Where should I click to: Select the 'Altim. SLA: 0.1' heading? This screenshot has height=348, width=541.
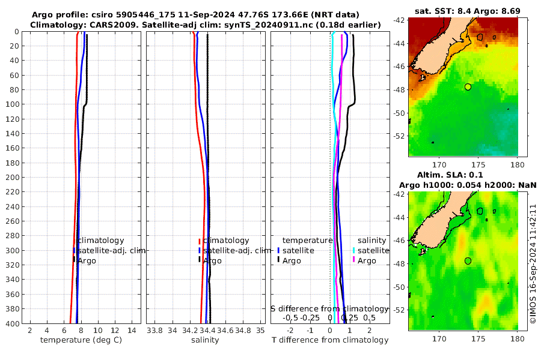[x=450, y=175]
